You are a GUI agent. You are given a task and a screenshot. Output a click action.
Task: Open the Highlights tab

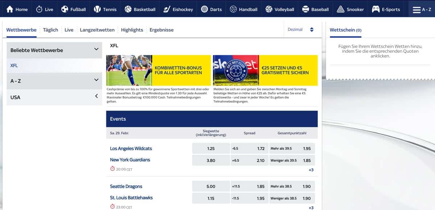point(132,30)
